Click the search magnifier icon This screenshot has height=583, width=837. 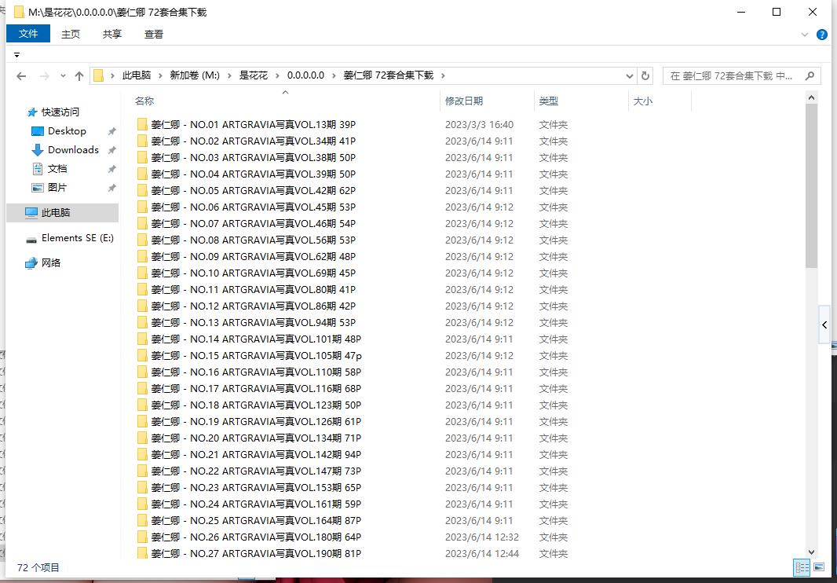(x=810, y=76)
